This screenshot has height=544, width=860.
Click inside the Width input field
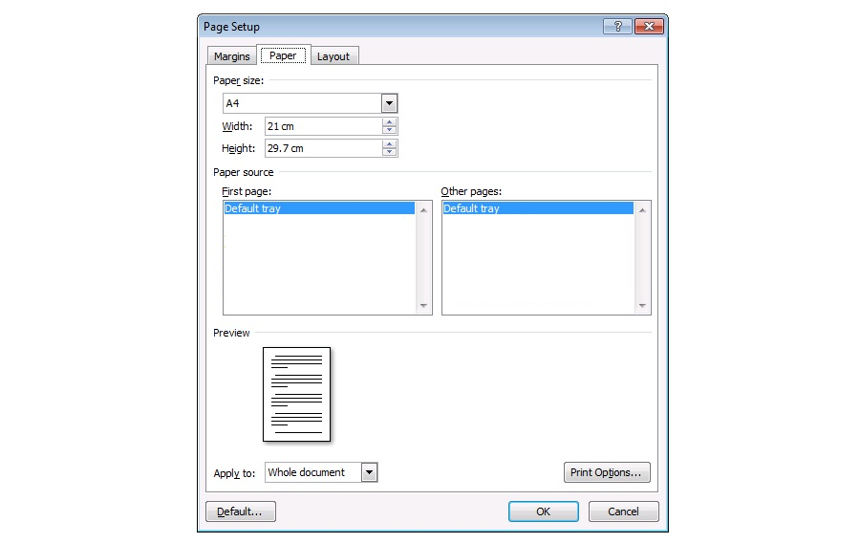(x=323, y=126)
